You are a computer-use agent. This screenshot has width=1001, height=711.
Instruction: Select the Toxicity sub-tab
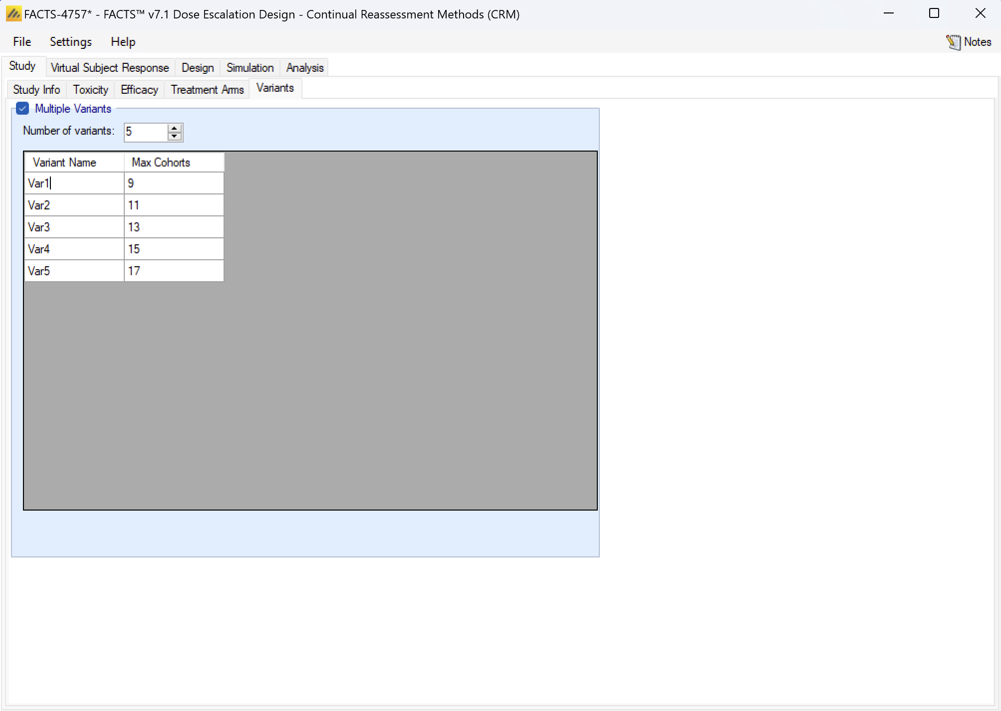pyautogui.click(x=90, y=90)
